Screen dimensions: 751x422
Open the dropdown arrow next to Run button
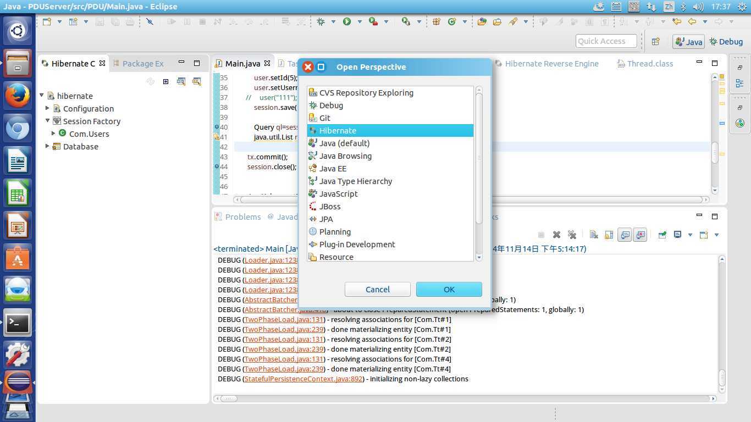coord(359,21)
